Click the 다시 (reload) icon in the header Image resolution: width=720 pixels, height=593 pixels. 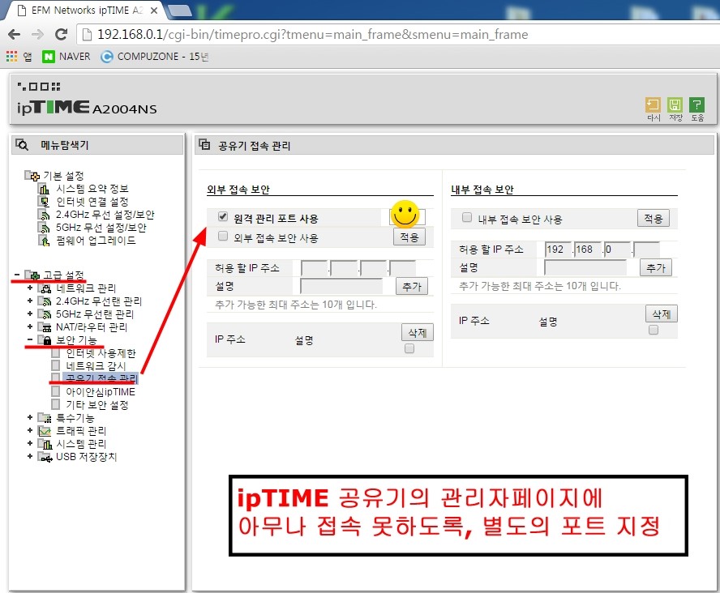pos(652,105)
